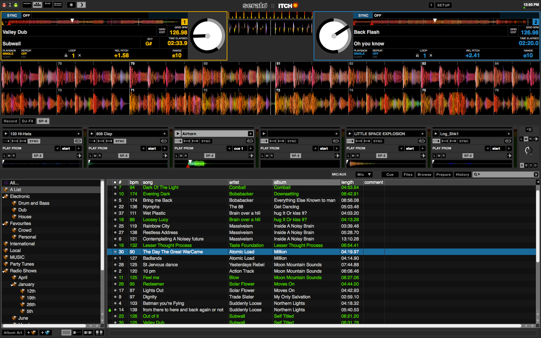
Task: Go to next play-from point for Lng_Shk1
Action: (509, 148)
